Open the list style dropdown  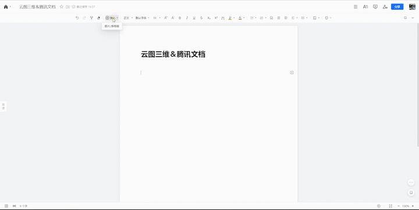pos(263,18)
